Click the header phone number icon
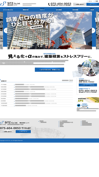 point(49,4)
